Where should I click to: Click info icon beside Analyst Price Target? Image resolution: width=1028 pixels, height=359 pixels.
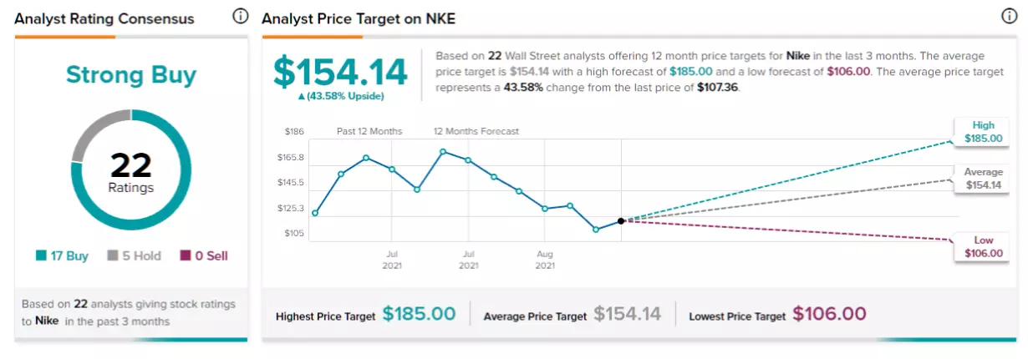(1009, 17)
